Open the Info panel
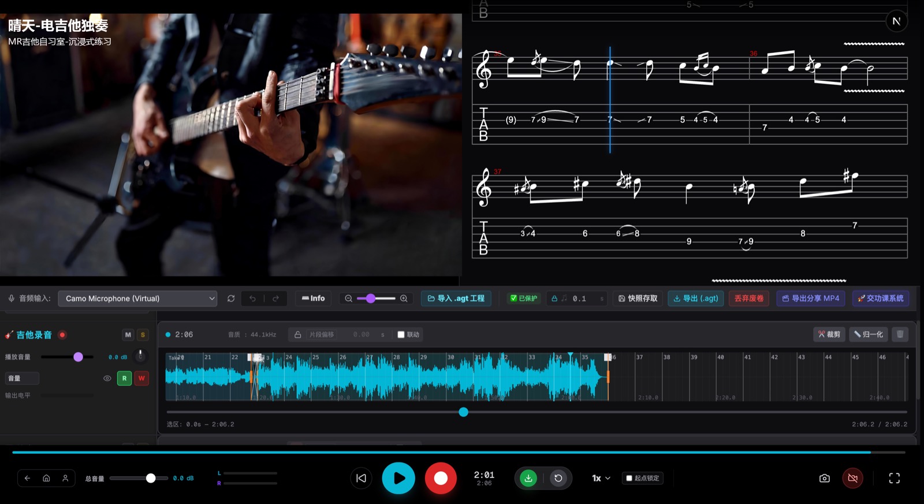The height and width of the screenshot is (504, 924). pyautogui.click(x=313, y=298)
